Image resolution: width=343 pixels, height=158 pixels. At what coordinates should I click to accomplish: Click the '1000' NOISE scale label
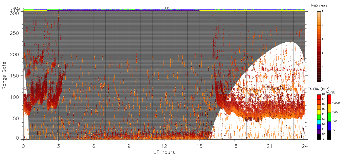coord(335,112)
